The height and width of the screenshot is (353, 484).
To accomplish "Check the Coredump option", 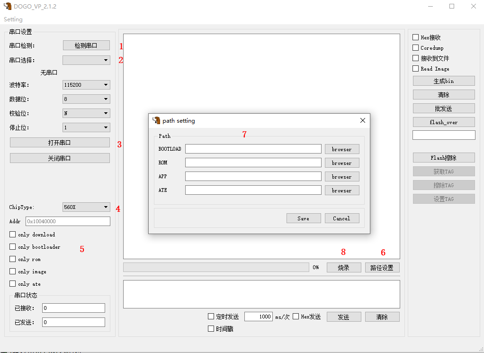I will pyautogui.click(x=416, y=48).
